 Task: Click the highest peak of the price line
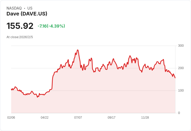tap(78, 50)
